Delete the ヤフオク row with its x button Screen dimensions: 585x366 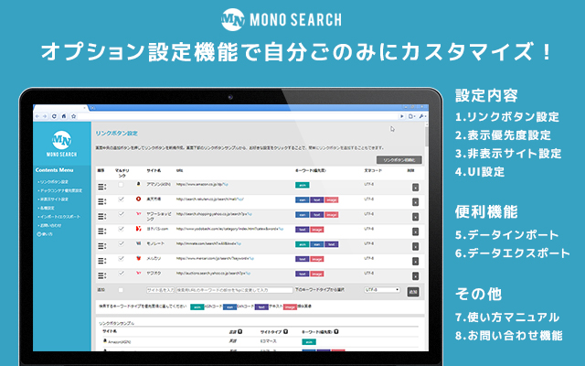(x=415, y=276)
